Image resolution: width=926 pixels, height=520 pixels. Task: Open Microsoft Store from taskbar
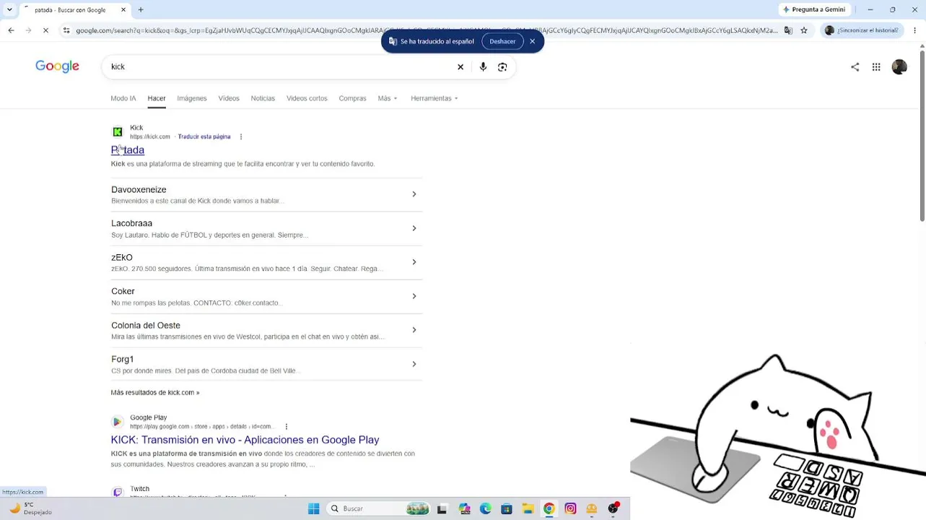(507, 508)
